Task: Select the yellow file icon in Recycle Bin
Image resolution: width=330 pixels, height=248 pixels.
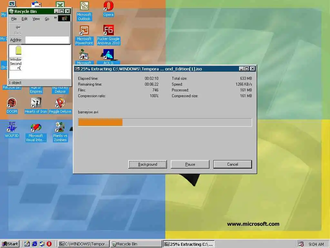Action: click(x=18, y=51)
